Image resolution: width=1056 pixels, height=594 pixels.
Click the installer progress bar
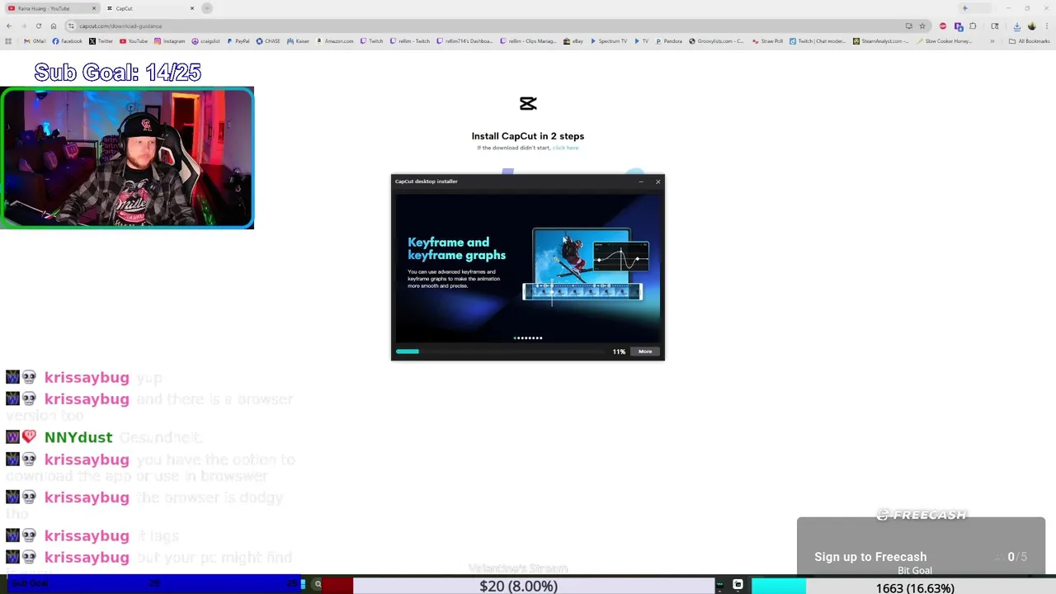click(x=500, y=351)
